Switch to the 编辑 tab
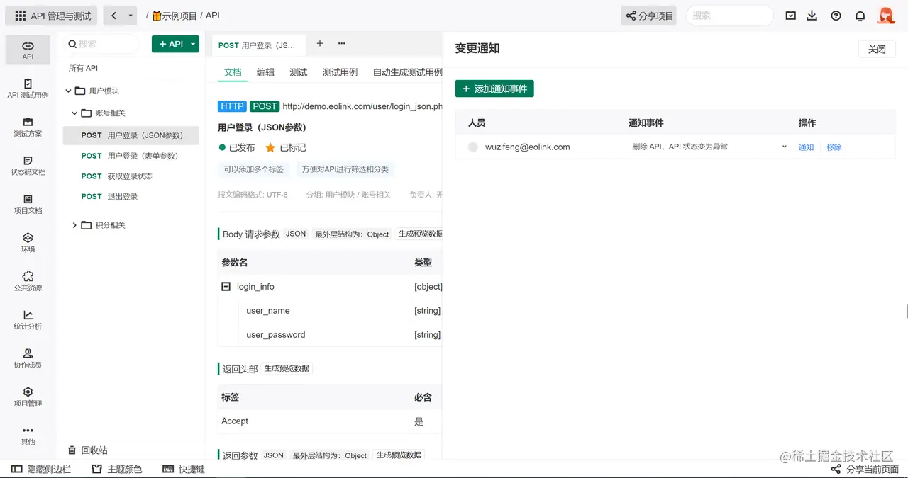The image size is (908, 478). click(x=265, y=72)
